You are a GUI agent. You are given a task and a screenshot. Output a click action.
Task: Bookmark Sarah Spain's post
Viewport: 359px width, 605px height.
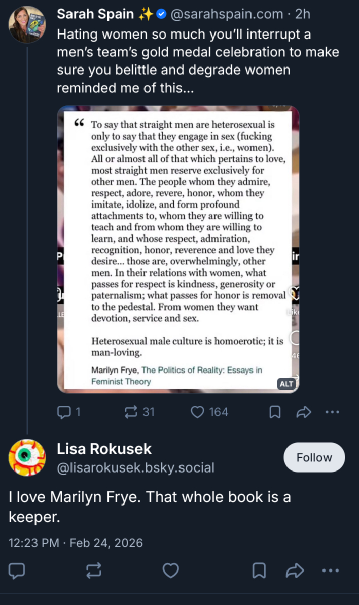click(274, 412)
